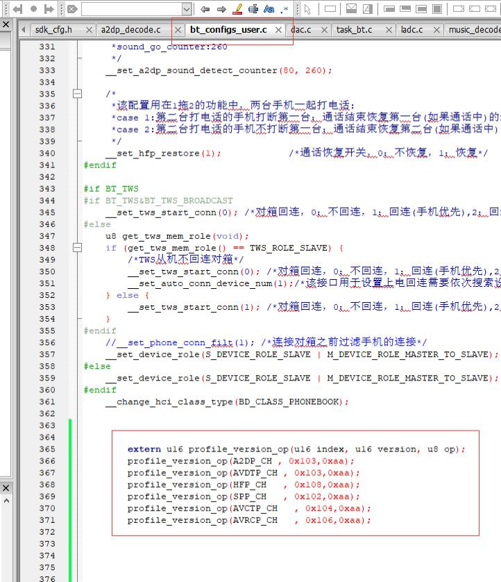Click profile_version_op(HFP_CH line

click(x=244, y=485)
